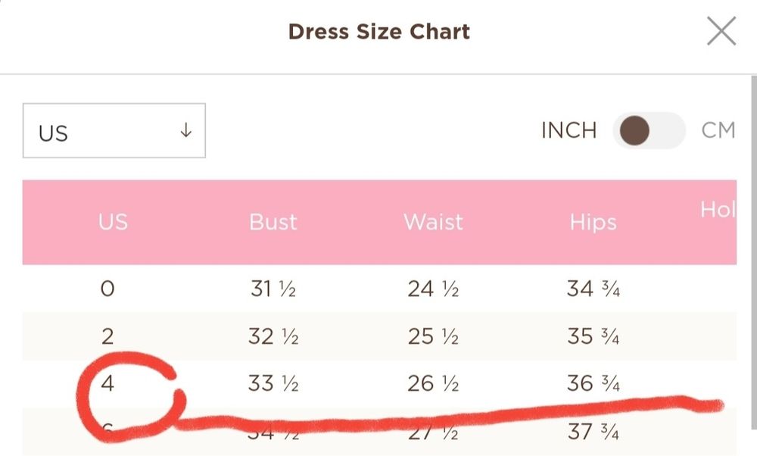Click waist value 25 ½
Image resolution: width=757 pixels, height=456 pixels.
point(433,336)
